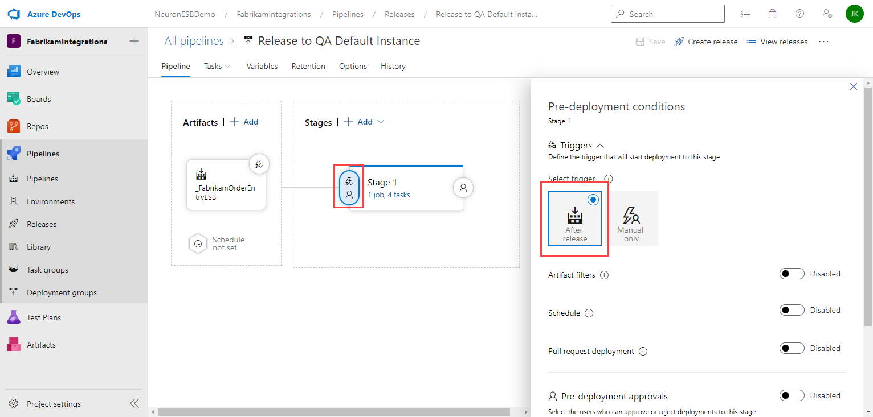Screen dimensions: 873x417
Task: Click info icon next to Schedule
Action: click(589, 313)
